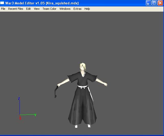Open the Edit menu

pyautogui.click(x=28, y=9)
